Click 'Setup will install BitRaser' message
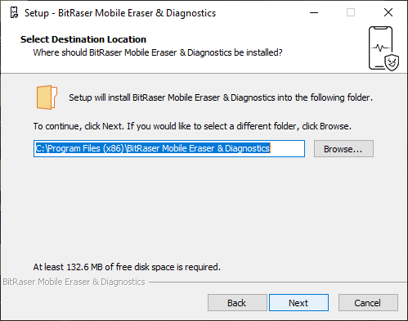This screenshot has height=321, width=408. tap(221, 97)
